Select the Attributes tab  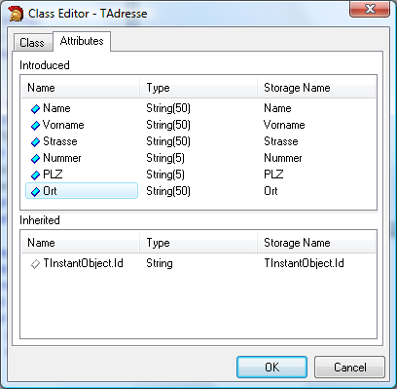click(x=82, y=41)
